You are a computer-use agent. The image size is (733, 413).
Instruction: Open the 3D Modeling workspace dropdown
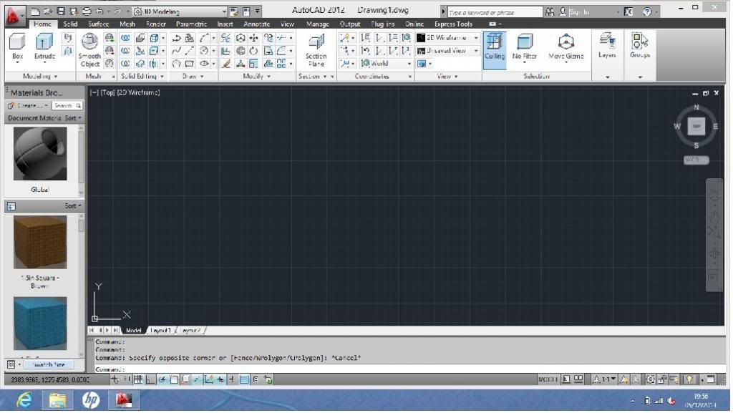[180, 11]
